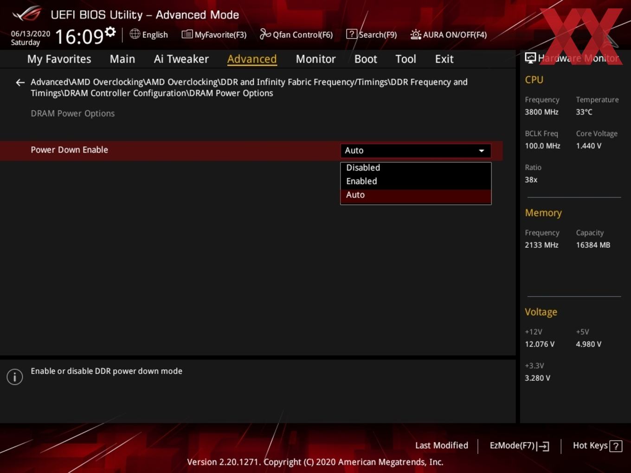
Task: Click the globe language icon
Action: pos(135,34)
